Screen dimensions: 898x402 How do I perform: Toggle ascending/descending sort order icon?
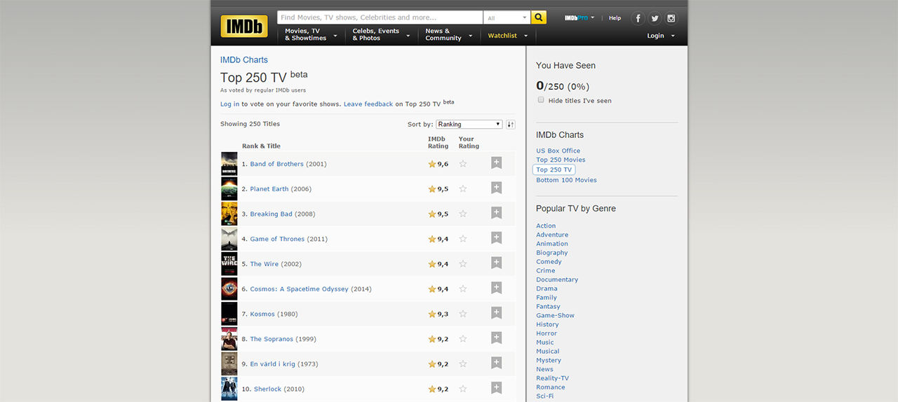[x=511, y=124]
